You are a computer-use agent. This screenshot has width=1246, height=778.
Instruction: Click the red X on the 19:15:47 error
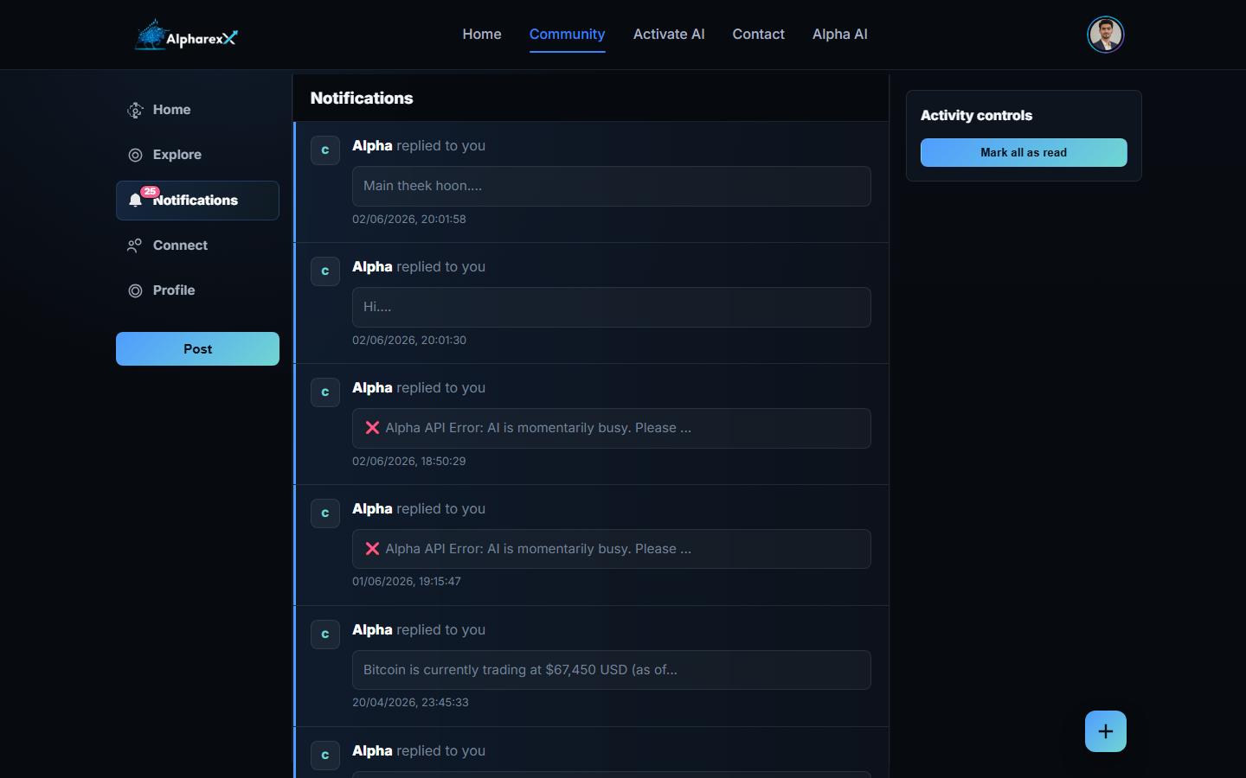[372, 549]
